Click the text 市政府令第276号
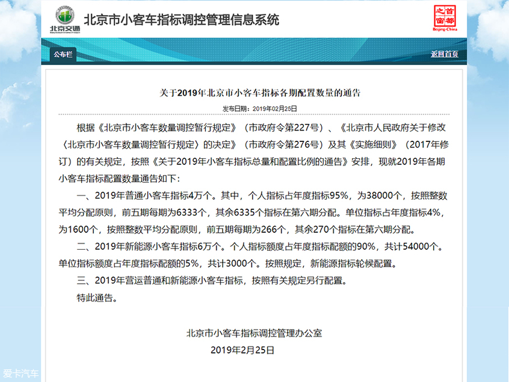Image resolution: width=509 pixels, height=382 pixels. point(284,144)
